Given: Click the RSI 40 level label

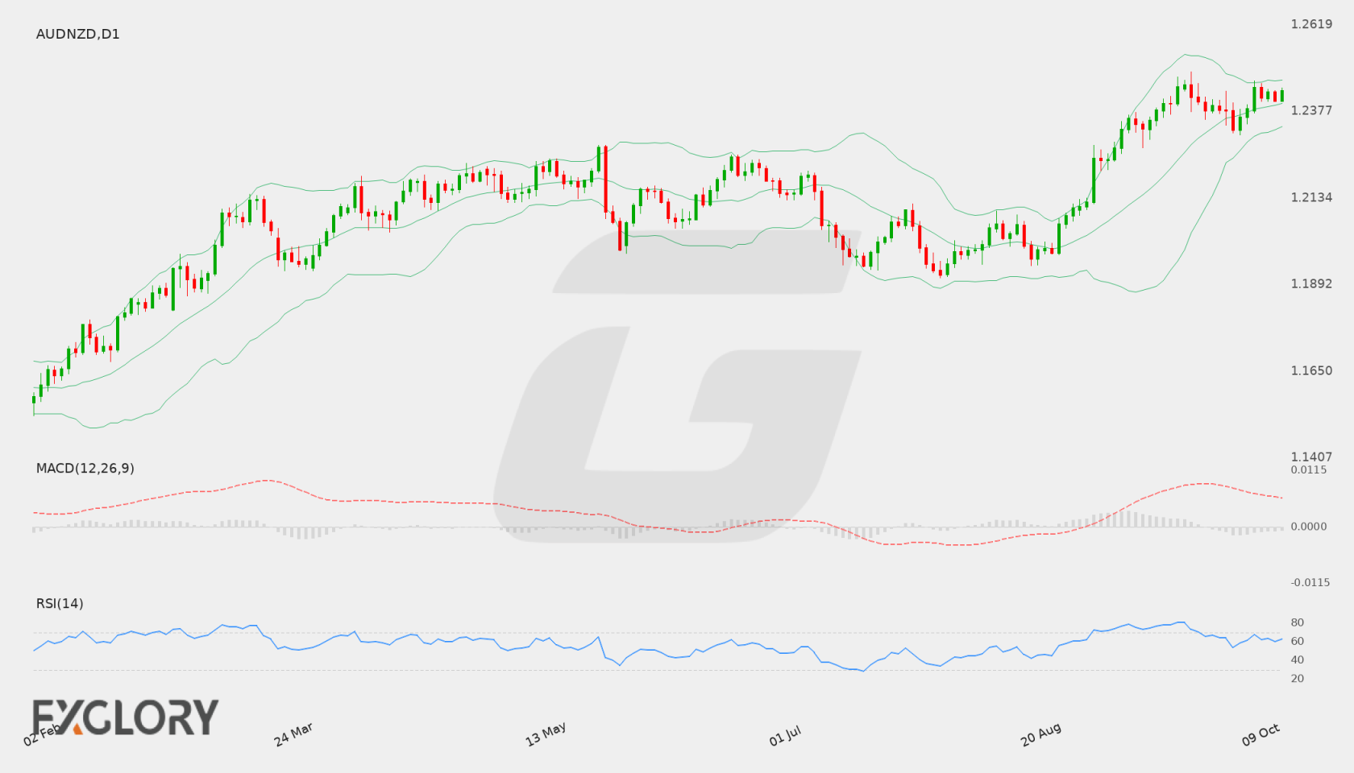Looking at the screenshot, I should click(1298, 659).
